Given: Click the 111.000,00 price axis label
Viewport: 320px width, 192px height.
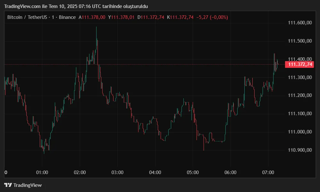Looking at the screenshot, I should [x=300, y=132].
